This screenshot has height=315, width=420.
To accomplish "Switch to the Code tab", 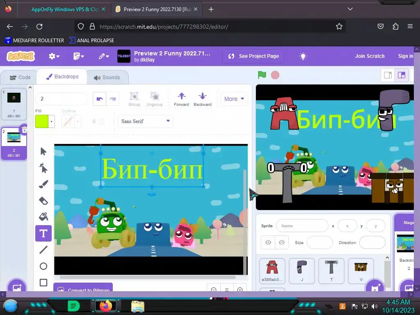I will click(20, 78).
